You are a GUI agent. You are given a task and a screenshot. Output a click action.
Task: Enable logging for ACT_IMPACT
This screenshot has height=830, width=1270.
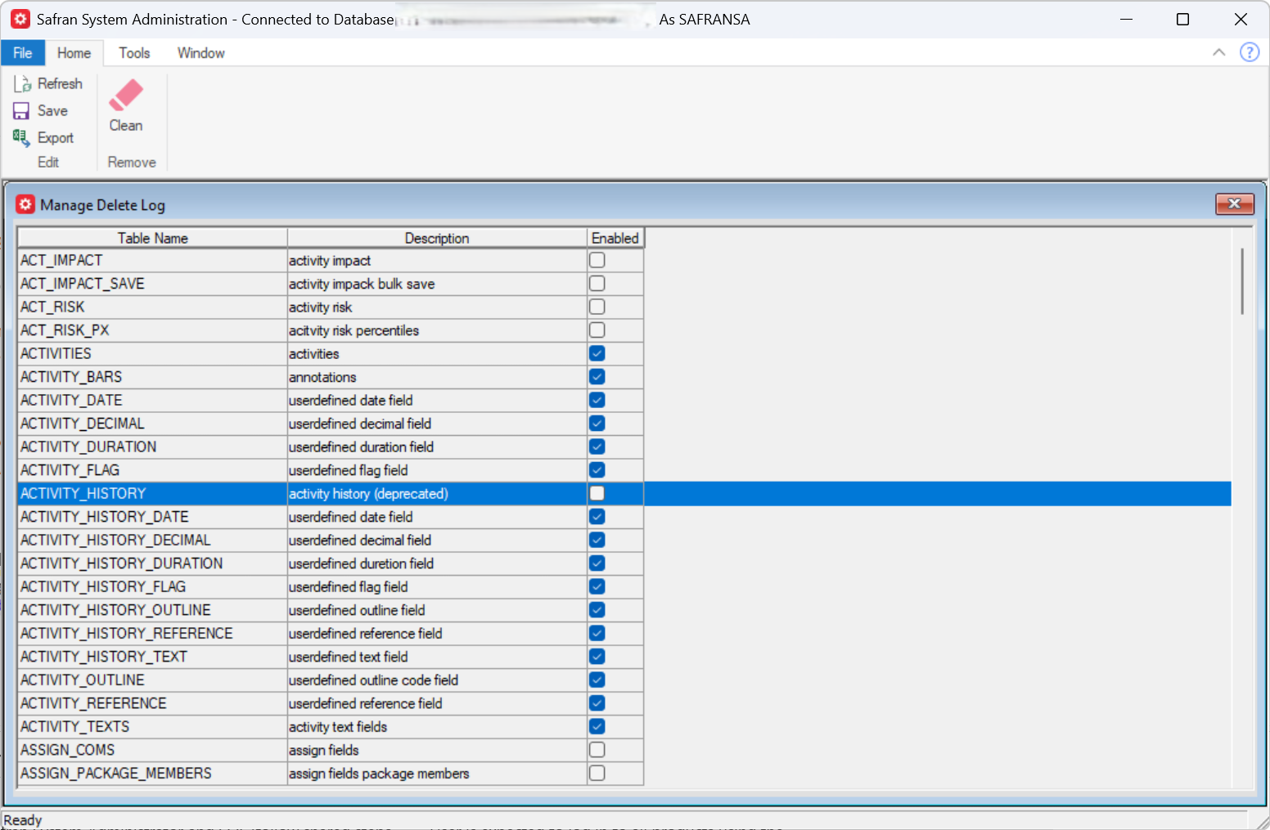[597, 259]
